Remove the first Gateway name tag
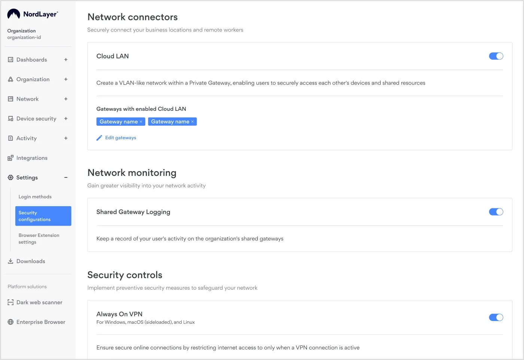 141,121
